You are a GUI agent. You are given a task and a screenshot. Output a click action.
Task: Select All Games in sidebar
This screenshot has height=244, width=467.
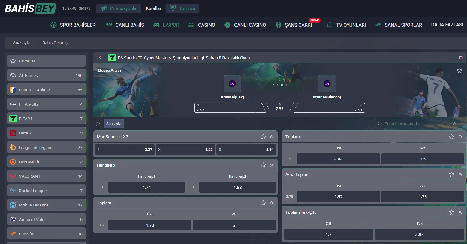point(47,75)
